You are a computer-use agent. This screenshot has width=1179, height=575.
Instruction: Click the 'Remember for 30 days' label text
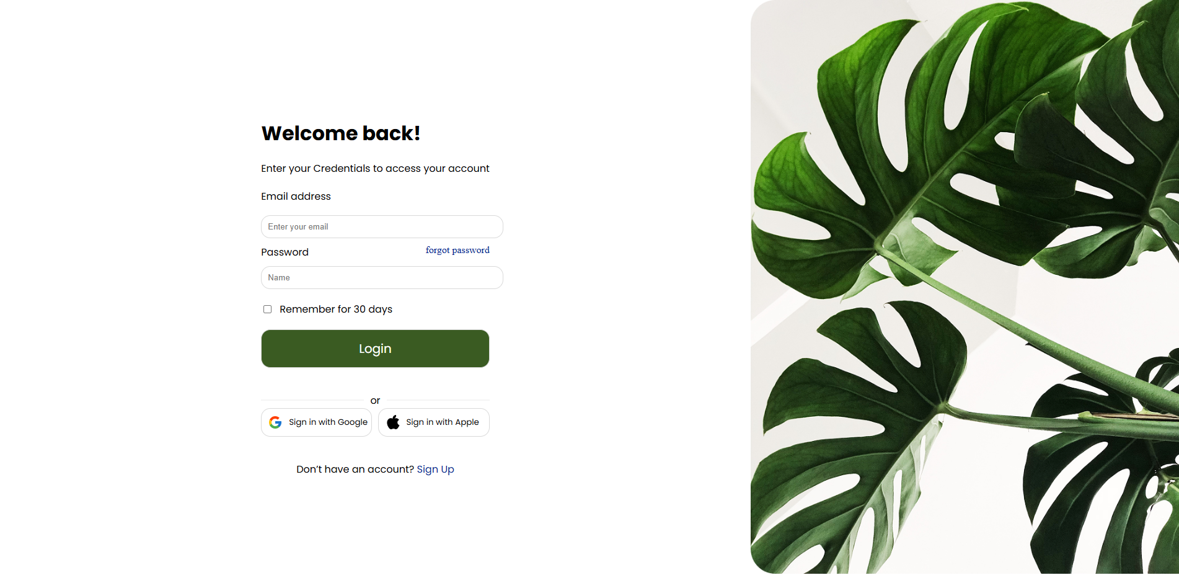(x=335, y=310)
